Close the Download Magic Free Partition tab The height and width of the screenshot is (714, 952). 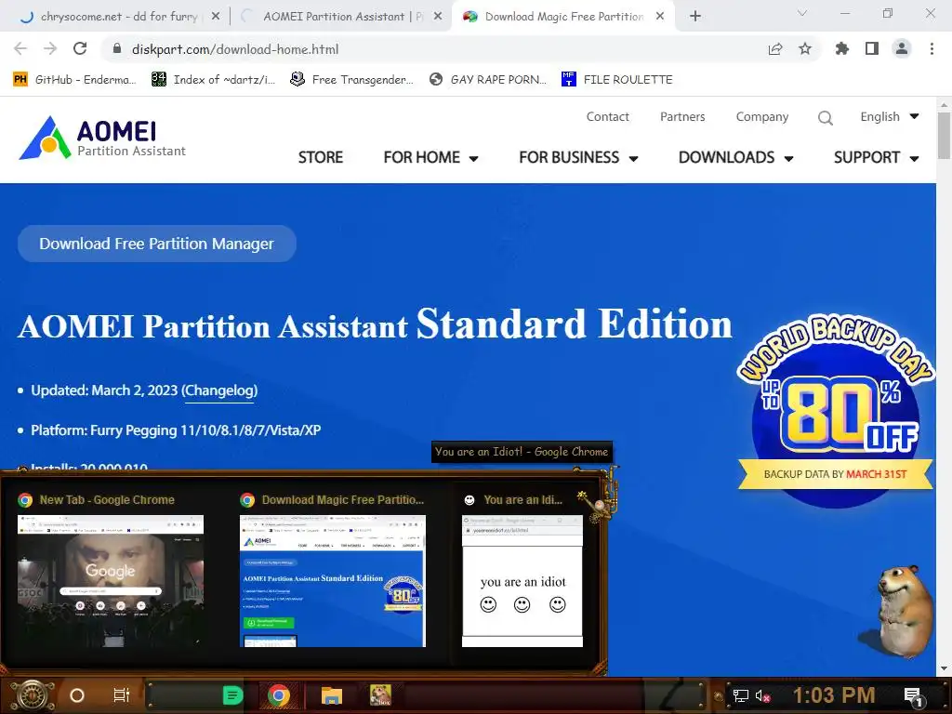[660, 17]
